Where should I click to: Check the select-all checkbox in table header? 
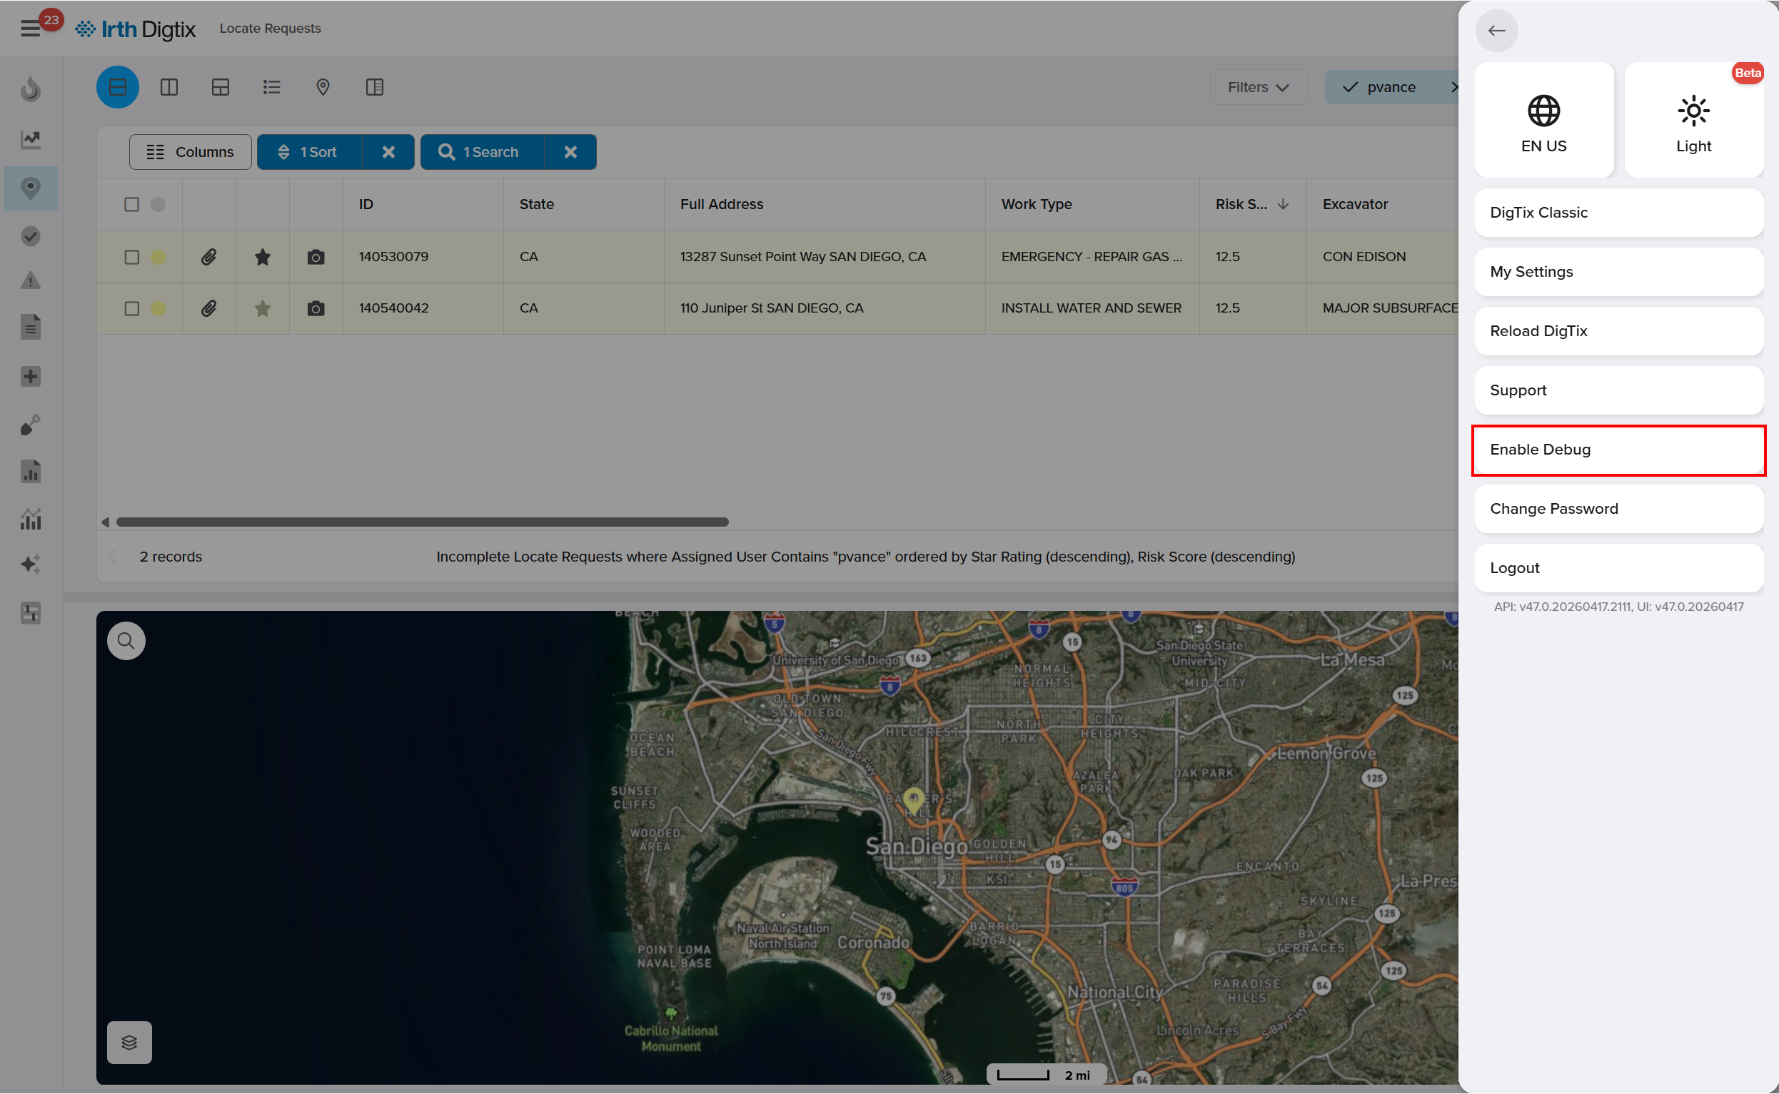point(131,205)
